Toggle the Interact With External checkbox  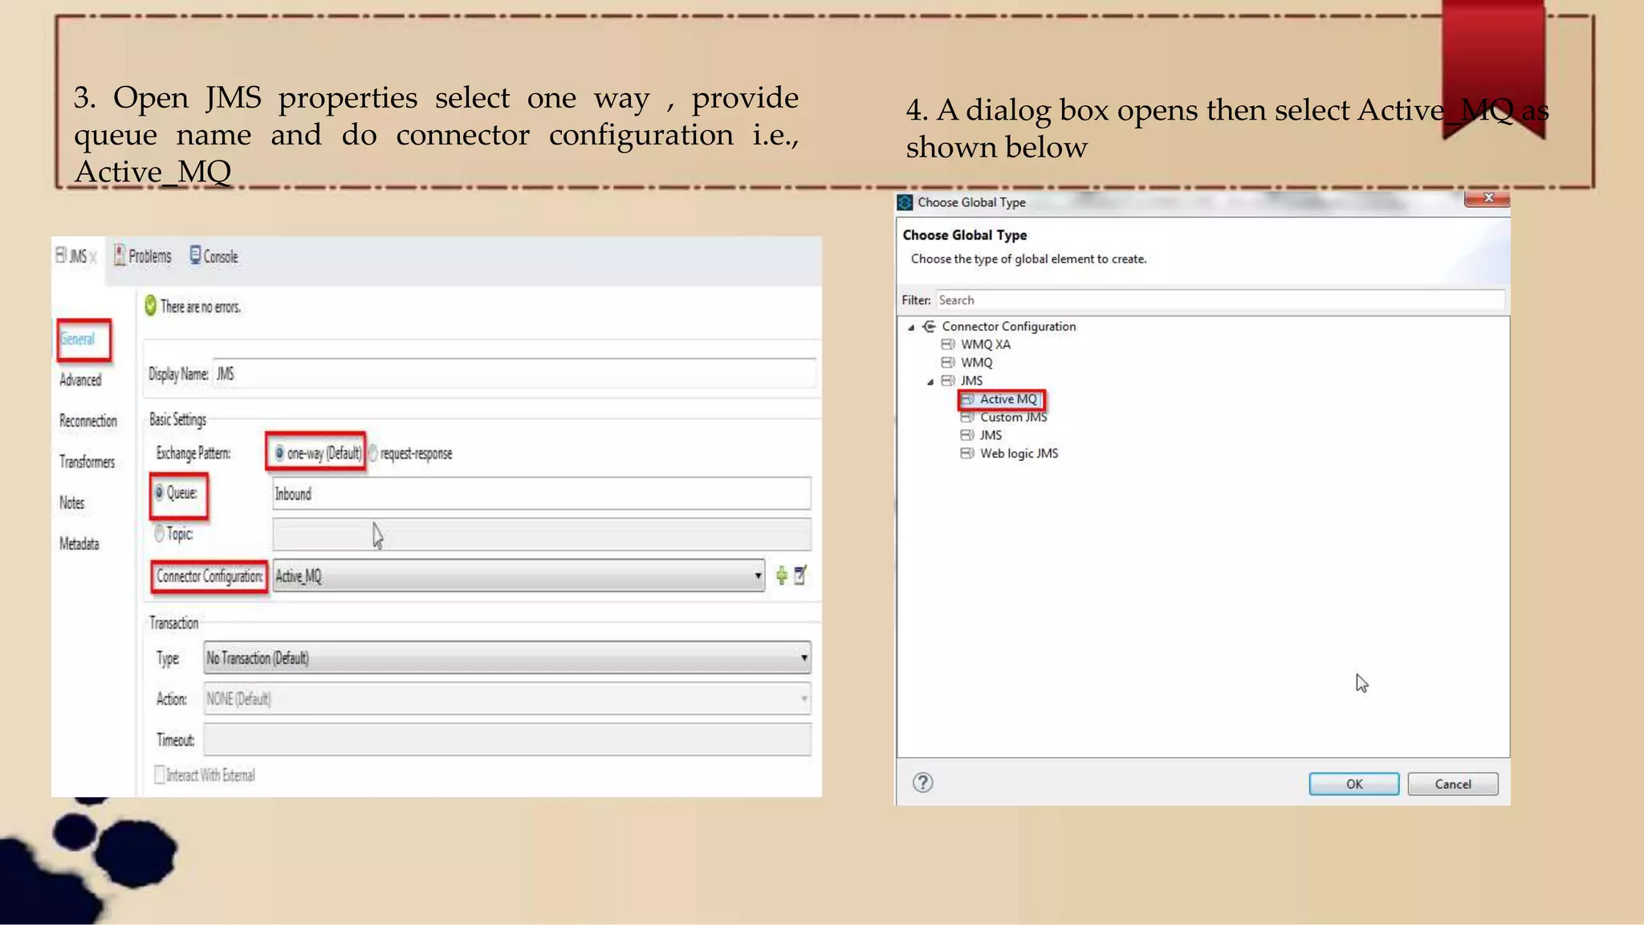pos(160,775)
